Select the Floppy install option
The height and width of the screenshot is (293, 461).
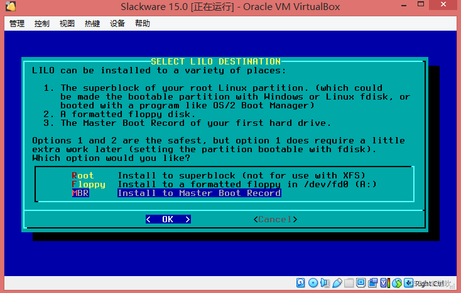coord(224,184)
